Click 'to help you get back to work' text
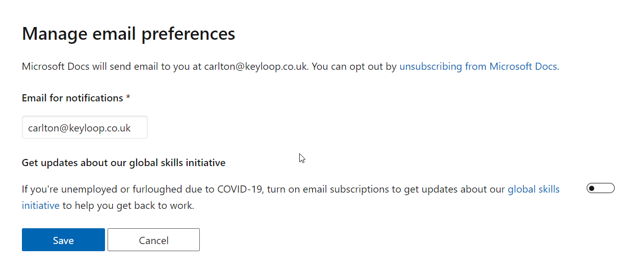The width and height of the screenshot is (630, 269). click(128, 206)
